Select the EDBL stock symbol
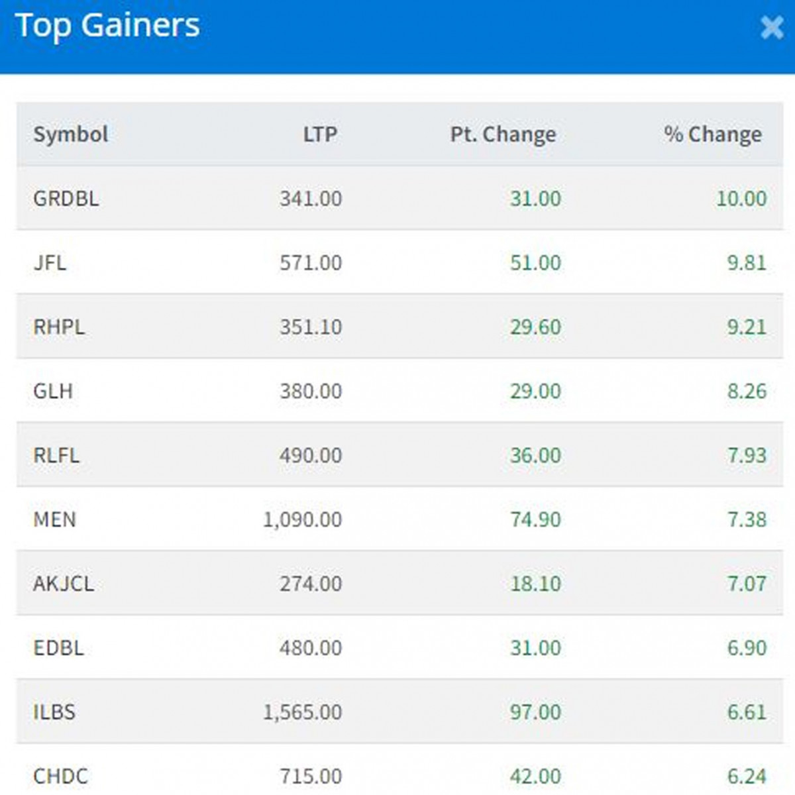The image size is (795, 795). [58, 648]
